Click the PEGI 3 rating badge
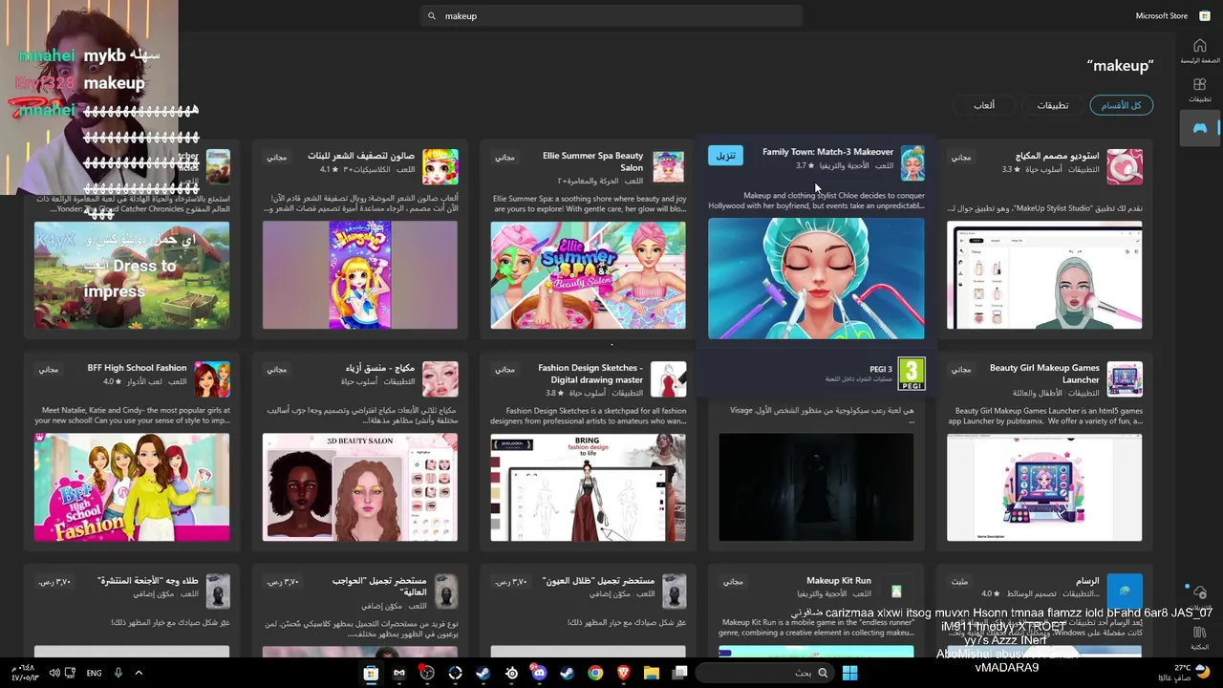Screen dimensions: 1223x688 (x=912, y=374)
